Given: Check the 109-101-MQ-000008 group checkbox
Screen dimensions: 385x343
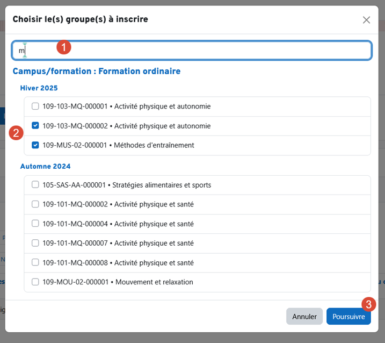Looking at the screenshot, I should pyautogui.click(x=35, y=262).
